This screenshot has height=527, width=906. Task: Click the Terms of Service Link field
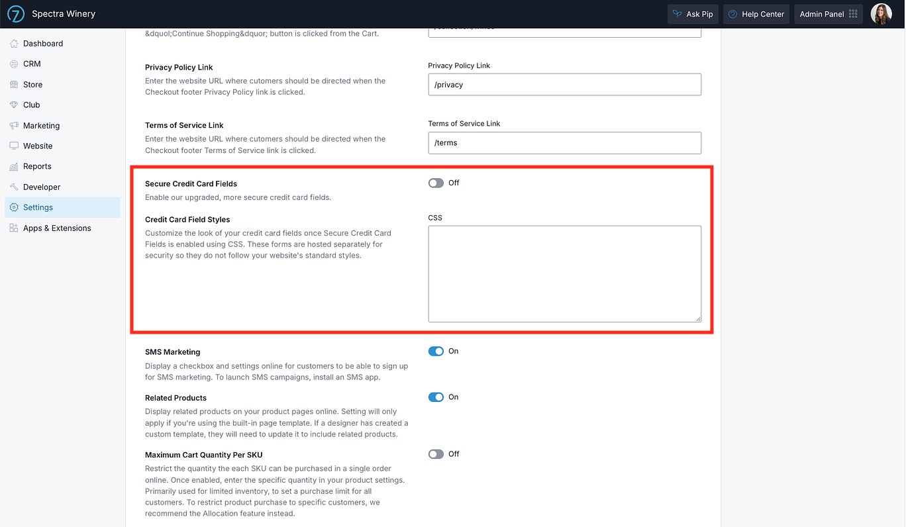click(x=565, y=142)
